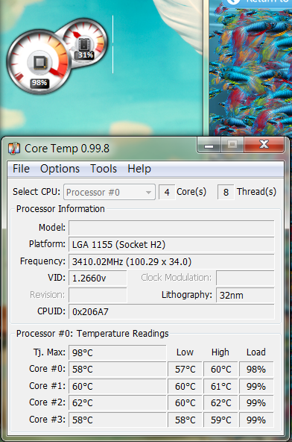Click Core #3 high value 59°C
The height and width of the screenshot is (442, 292).
tap(220, 420)
